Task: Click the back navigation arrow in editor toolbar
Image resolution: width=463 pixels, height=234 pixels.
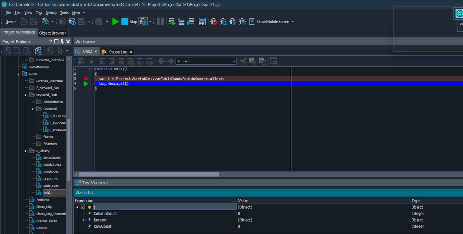Action: click(161, 61)
